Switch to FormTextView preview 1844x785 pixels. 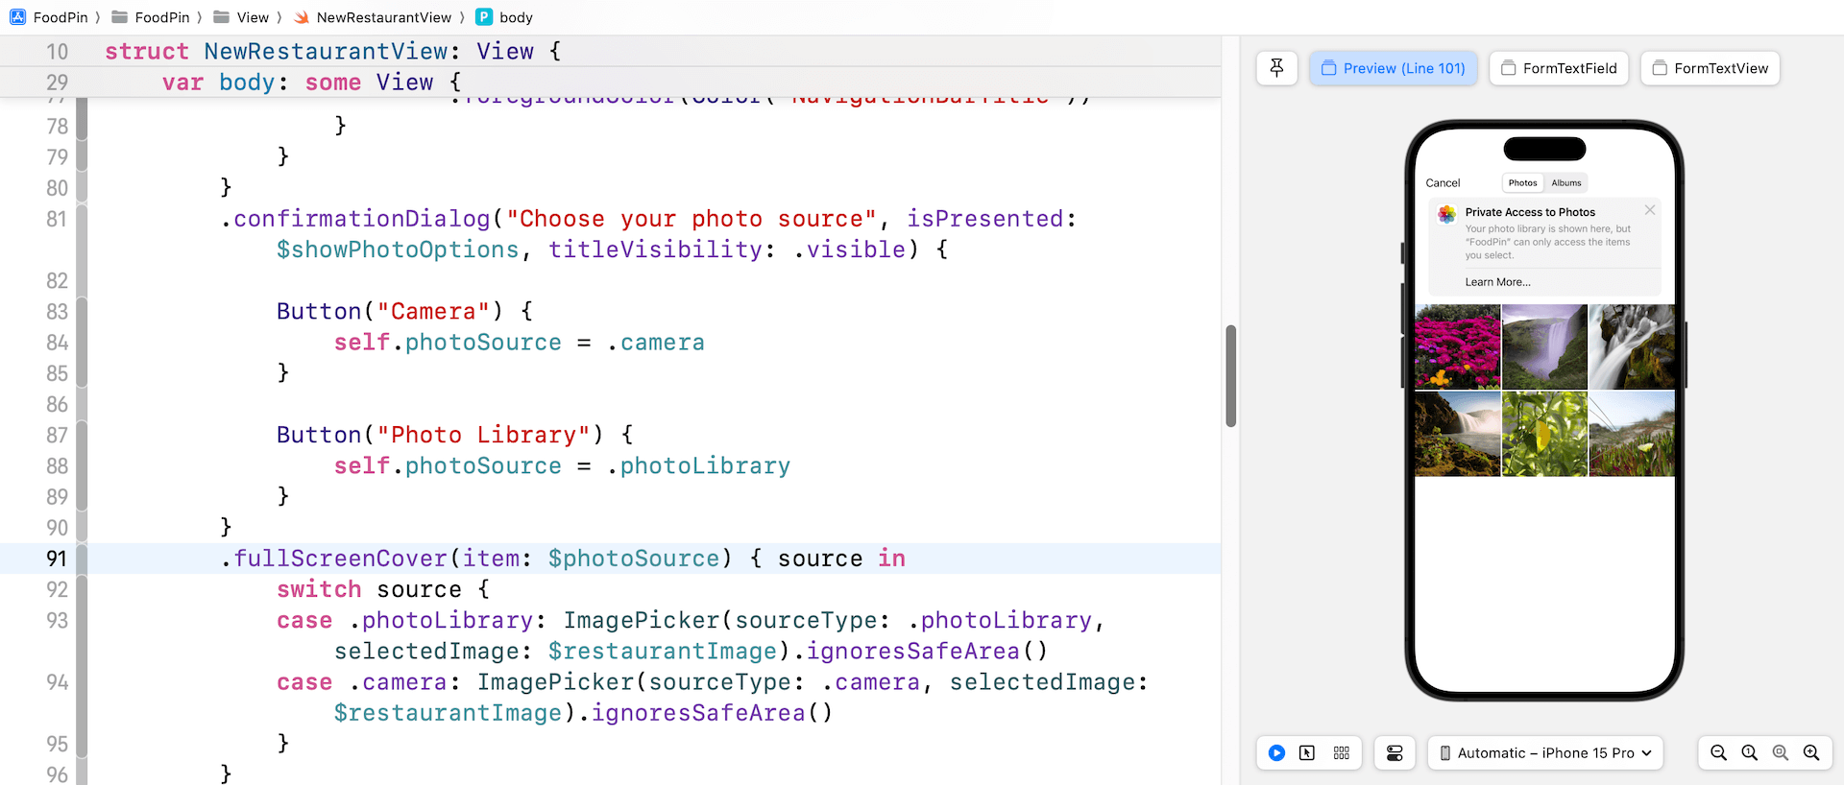click(x=1710, y=68)
